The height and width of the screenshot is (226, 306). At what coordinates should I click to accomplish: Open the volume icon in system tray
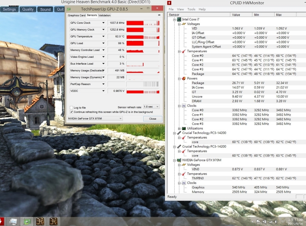[276, 221]
